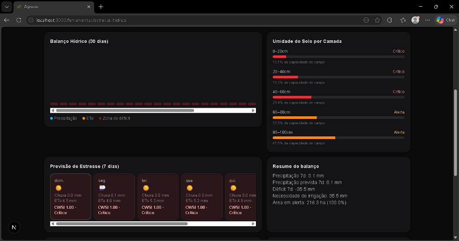The height and width of the screenshot is (241, 459).
Task: Click '10.1% da capacidade de campo' text
Action: (299, 62)
